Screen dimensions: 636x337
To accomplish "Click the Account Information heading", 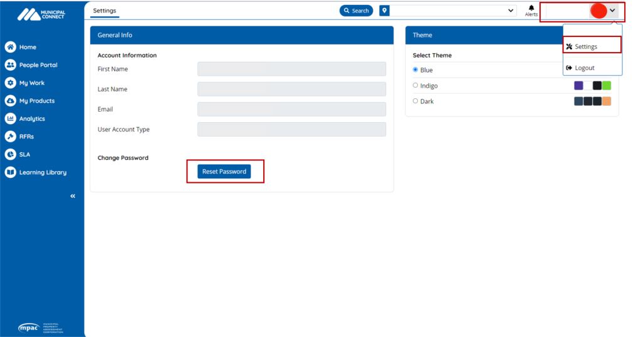I will coord(127,55).
